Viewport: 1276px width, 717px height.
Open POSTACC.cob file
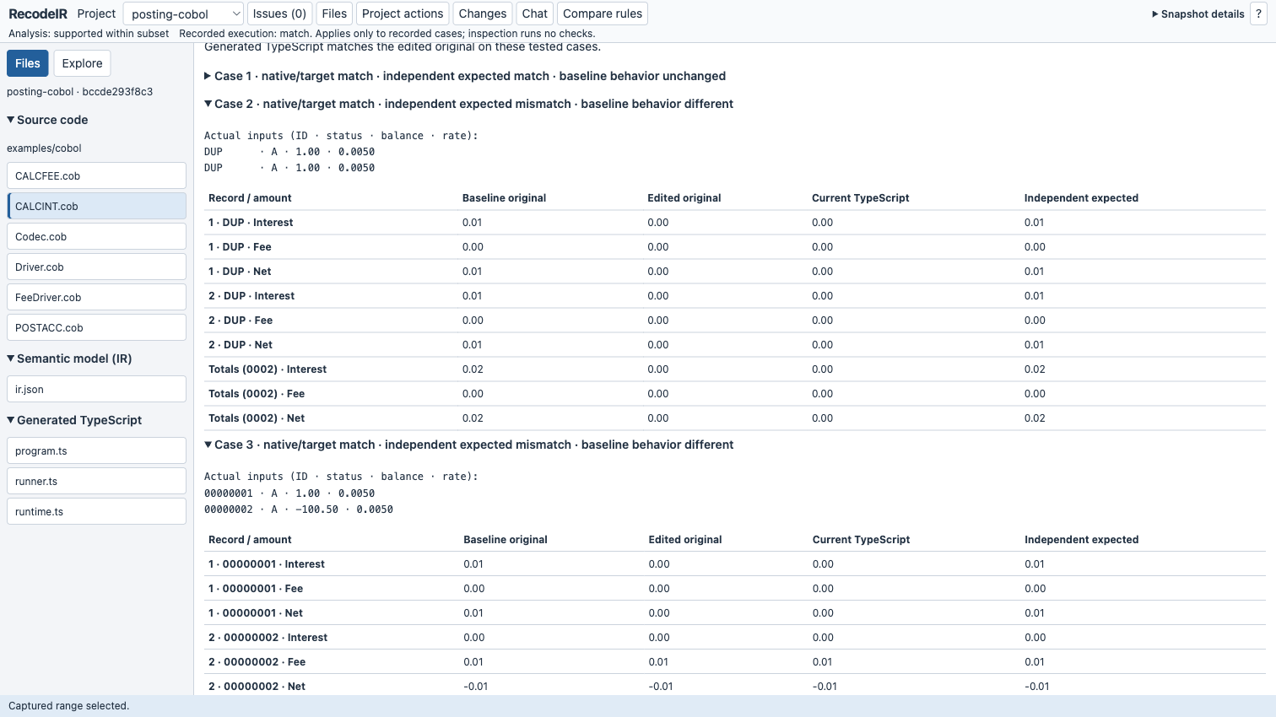pos(96,327)
